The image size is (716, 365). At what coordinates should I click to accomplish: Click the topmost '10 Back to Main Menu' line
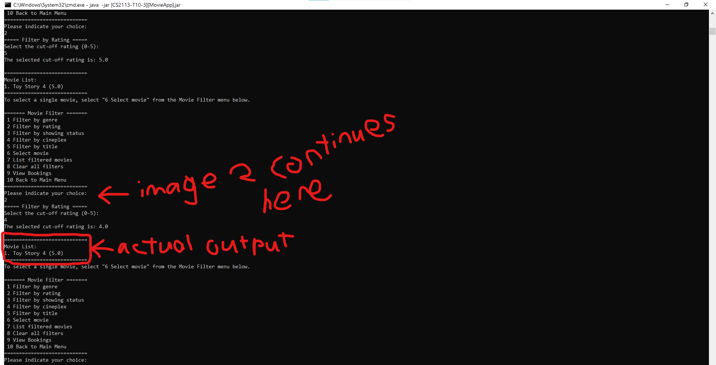pos(37,13)
